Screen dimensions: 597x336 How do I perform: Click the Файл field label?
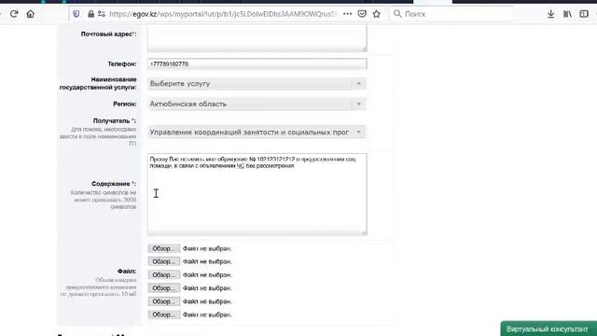(127, 272)
